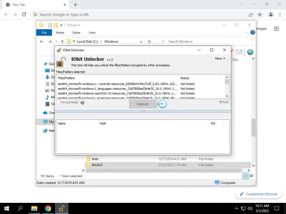Click the Add link in IObit Unlocker
This screenshot has width=286, height=214.
click(x=224, y=102)
